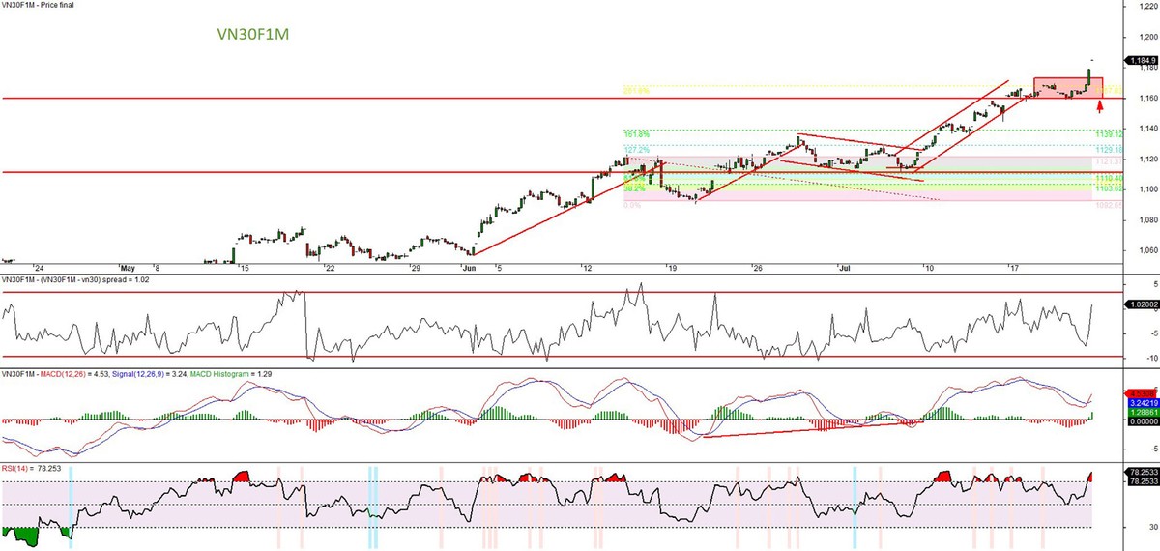The width and height of the screenshot is (1160, 551).
Task: Click the red upward arrow marker
Action: [x=1099, y=104]
